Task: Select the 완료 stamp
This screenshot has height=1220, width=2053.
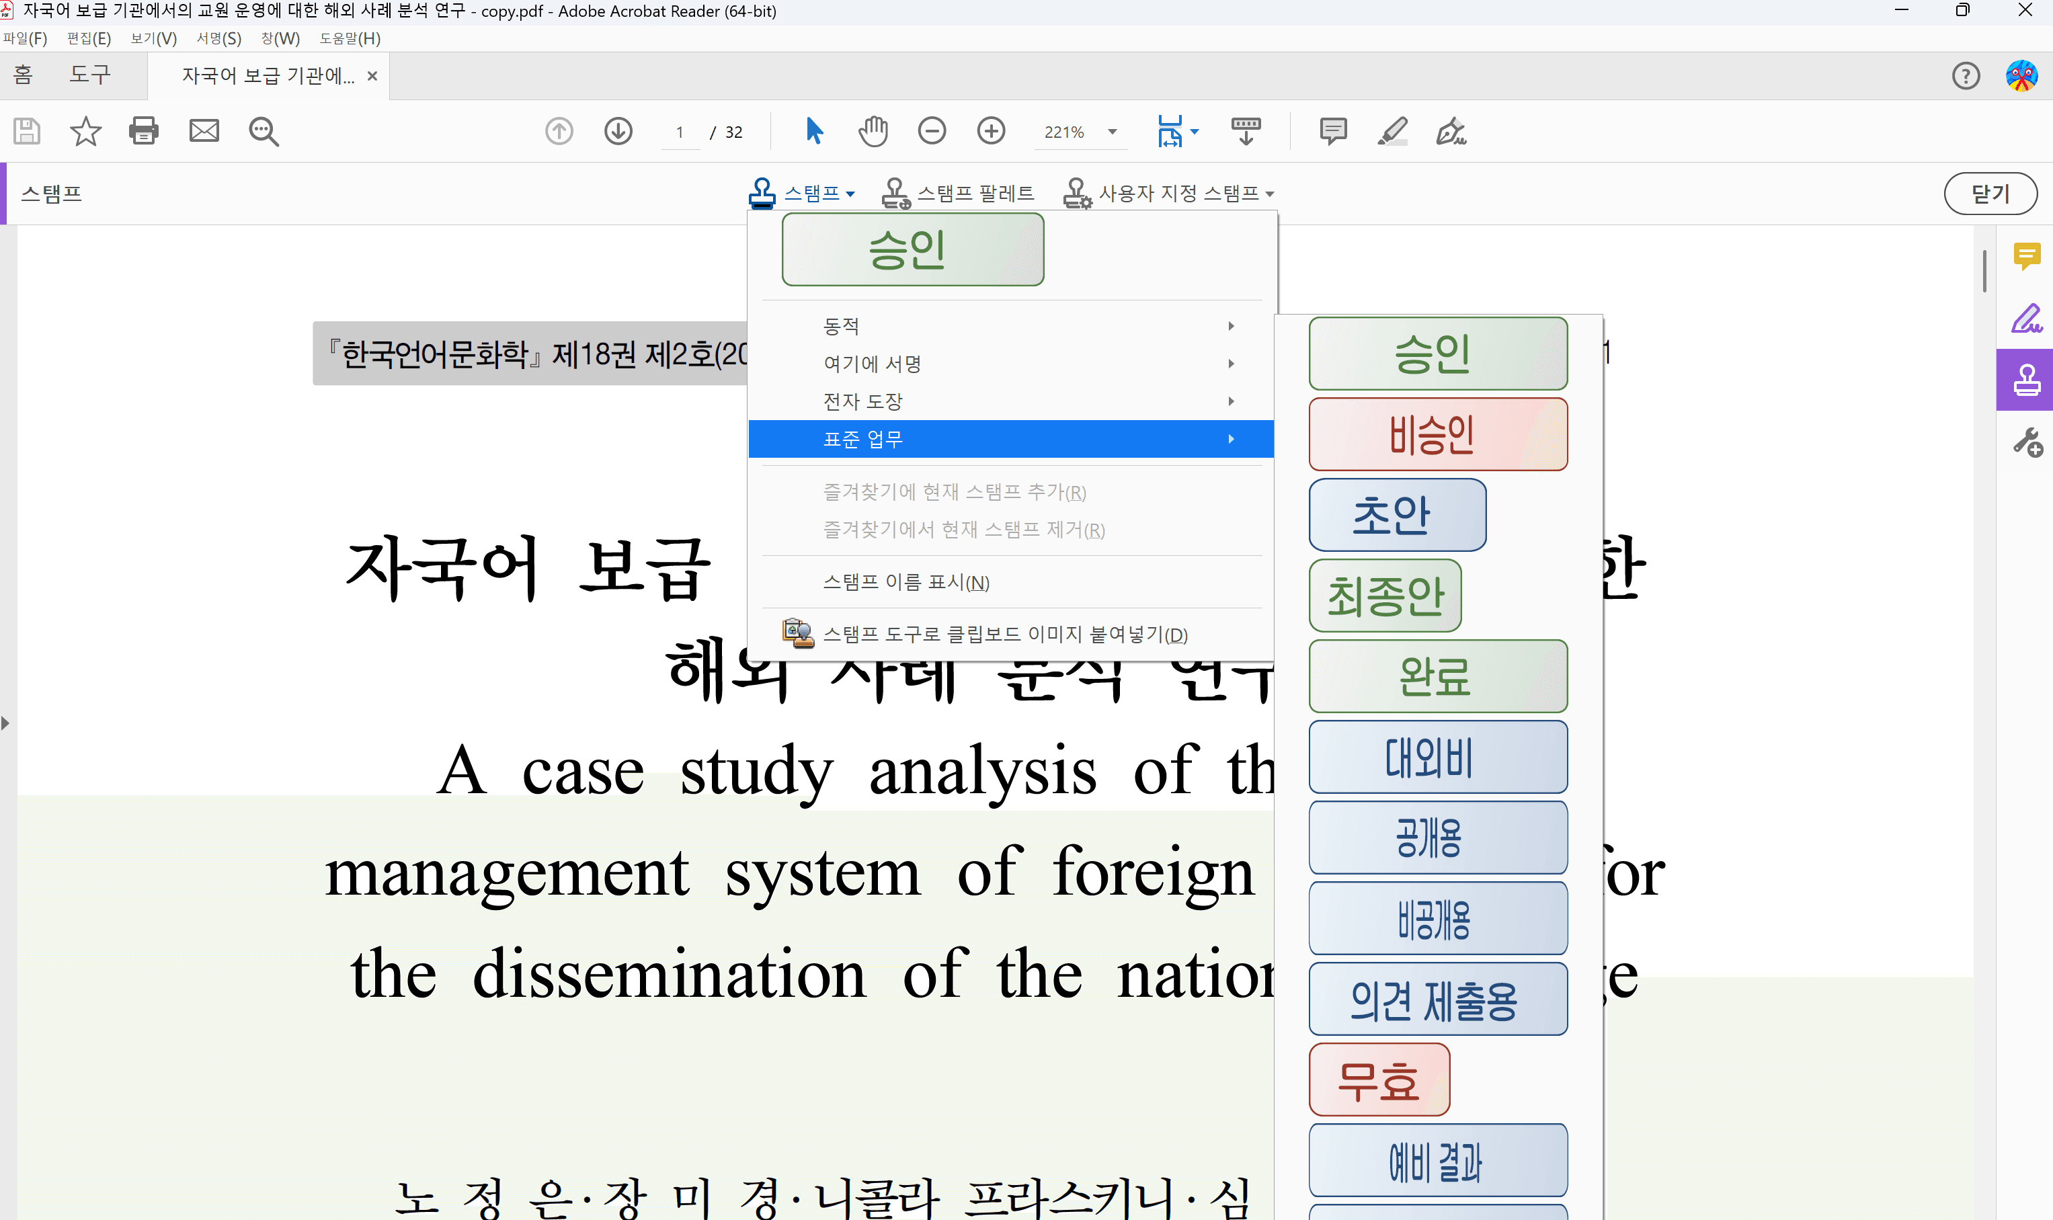Action: (x=1438, y=676)
